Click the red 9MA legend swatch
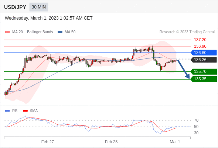218x148 pixels. pyautogui.click(x=25, y=111)
